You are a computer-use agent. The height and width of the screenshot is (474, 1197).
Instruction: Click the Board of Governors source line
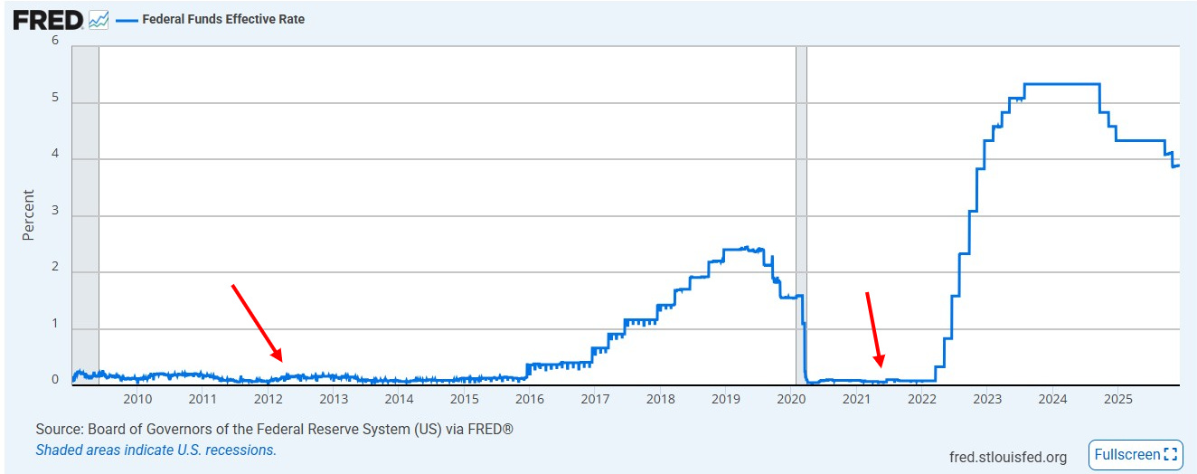pos(274,429)
